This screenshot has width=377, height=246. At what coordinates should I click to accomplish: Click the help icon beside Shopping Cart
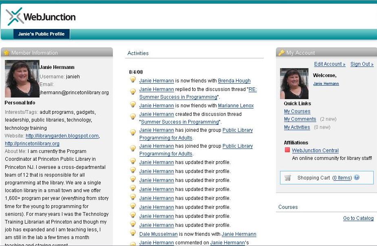tap(357, 177)
